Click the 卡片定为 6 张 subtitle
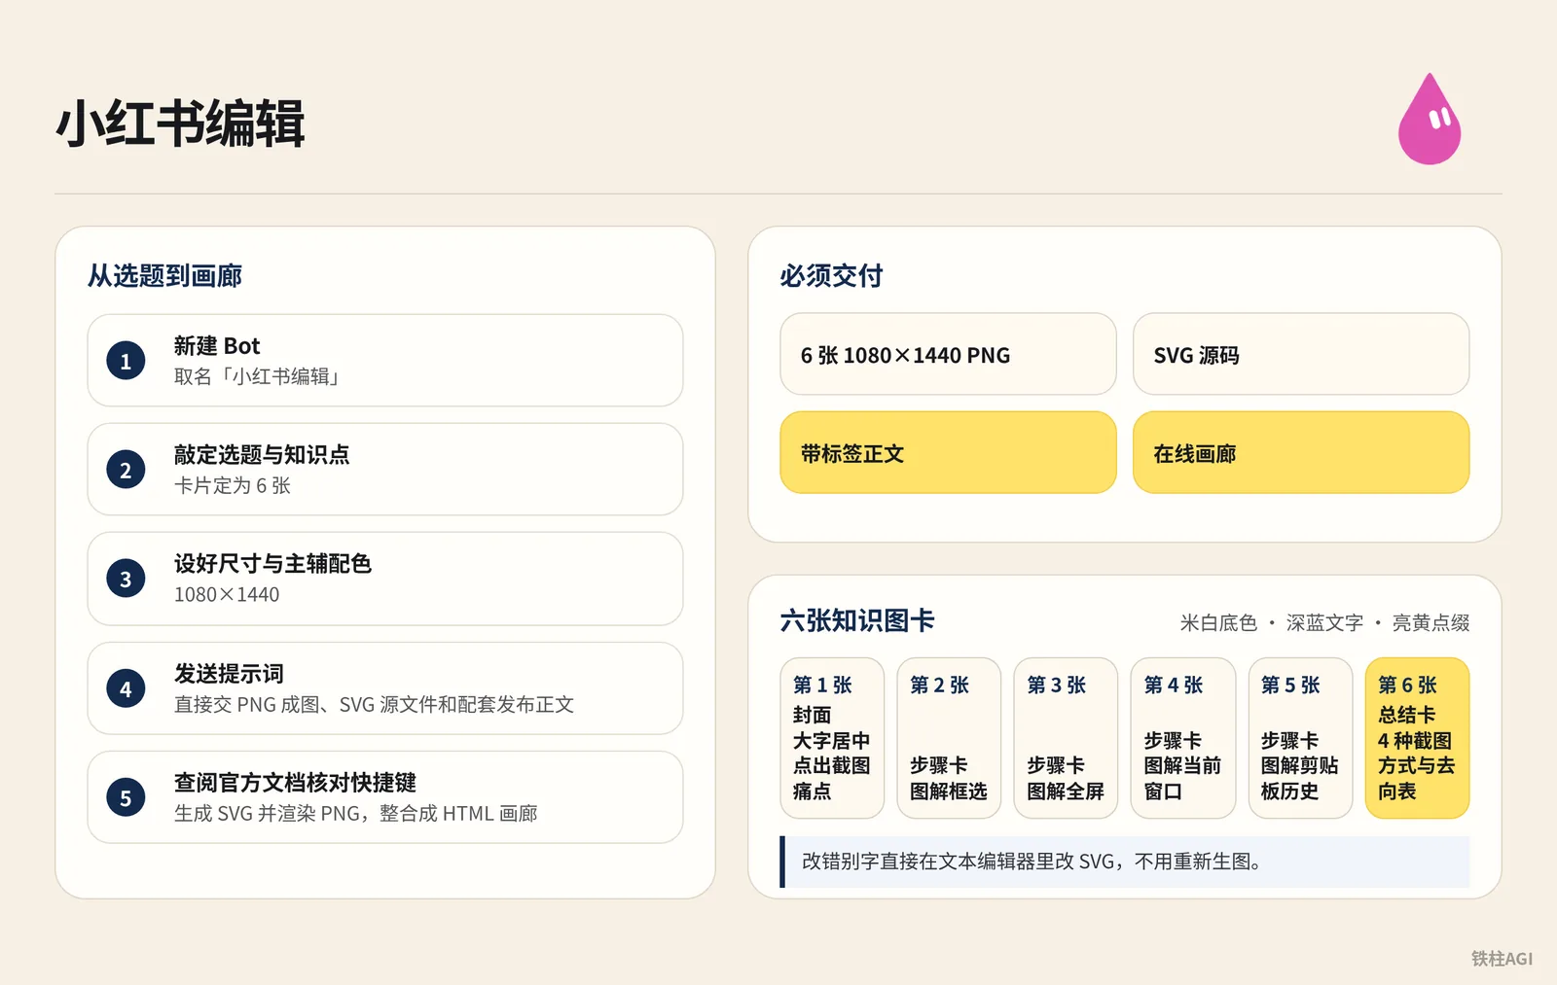1557x985 pixels. pos(233,485)
